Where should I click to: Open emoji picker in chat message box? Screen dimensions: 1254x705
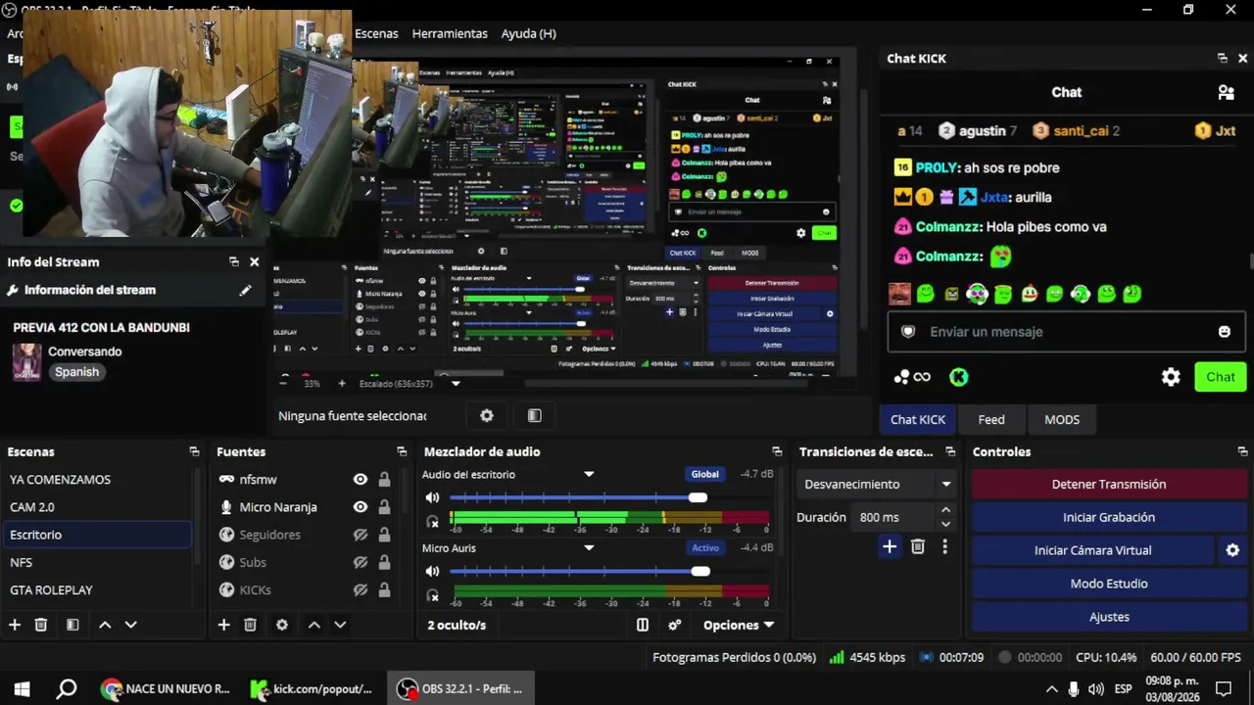(1224, 332)
